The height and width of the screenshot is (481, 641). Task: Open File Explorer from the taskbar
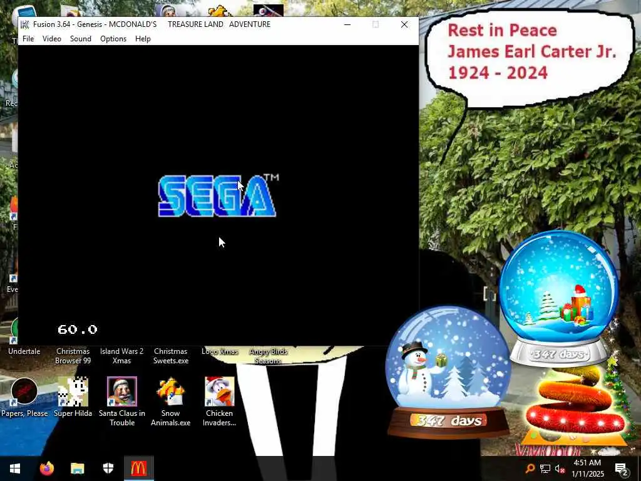click(77, 468)
